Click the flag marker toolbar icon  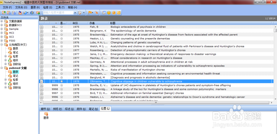(x=90, y=13)
